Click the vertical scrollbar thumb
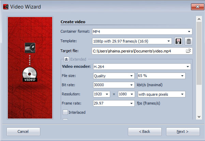Screen dimensions: 205x141 [x=199, y=53]
